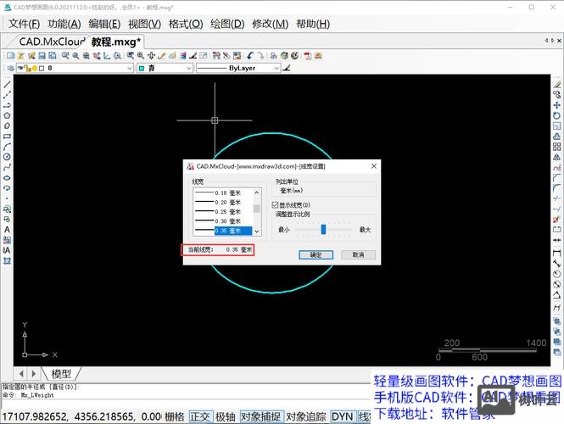Open the color dropdown showing 青
This screenshot has width=564, height=424.
click(x=165, y=68)
